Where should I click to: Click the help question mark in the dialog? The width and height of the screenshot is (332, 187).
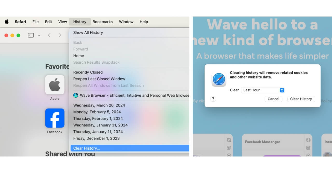pyautogui.click(x=213, y=99)
